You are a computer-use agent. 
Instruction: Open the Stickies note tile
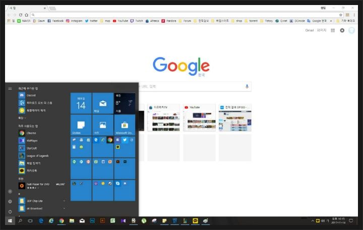(x=81, y=125)
